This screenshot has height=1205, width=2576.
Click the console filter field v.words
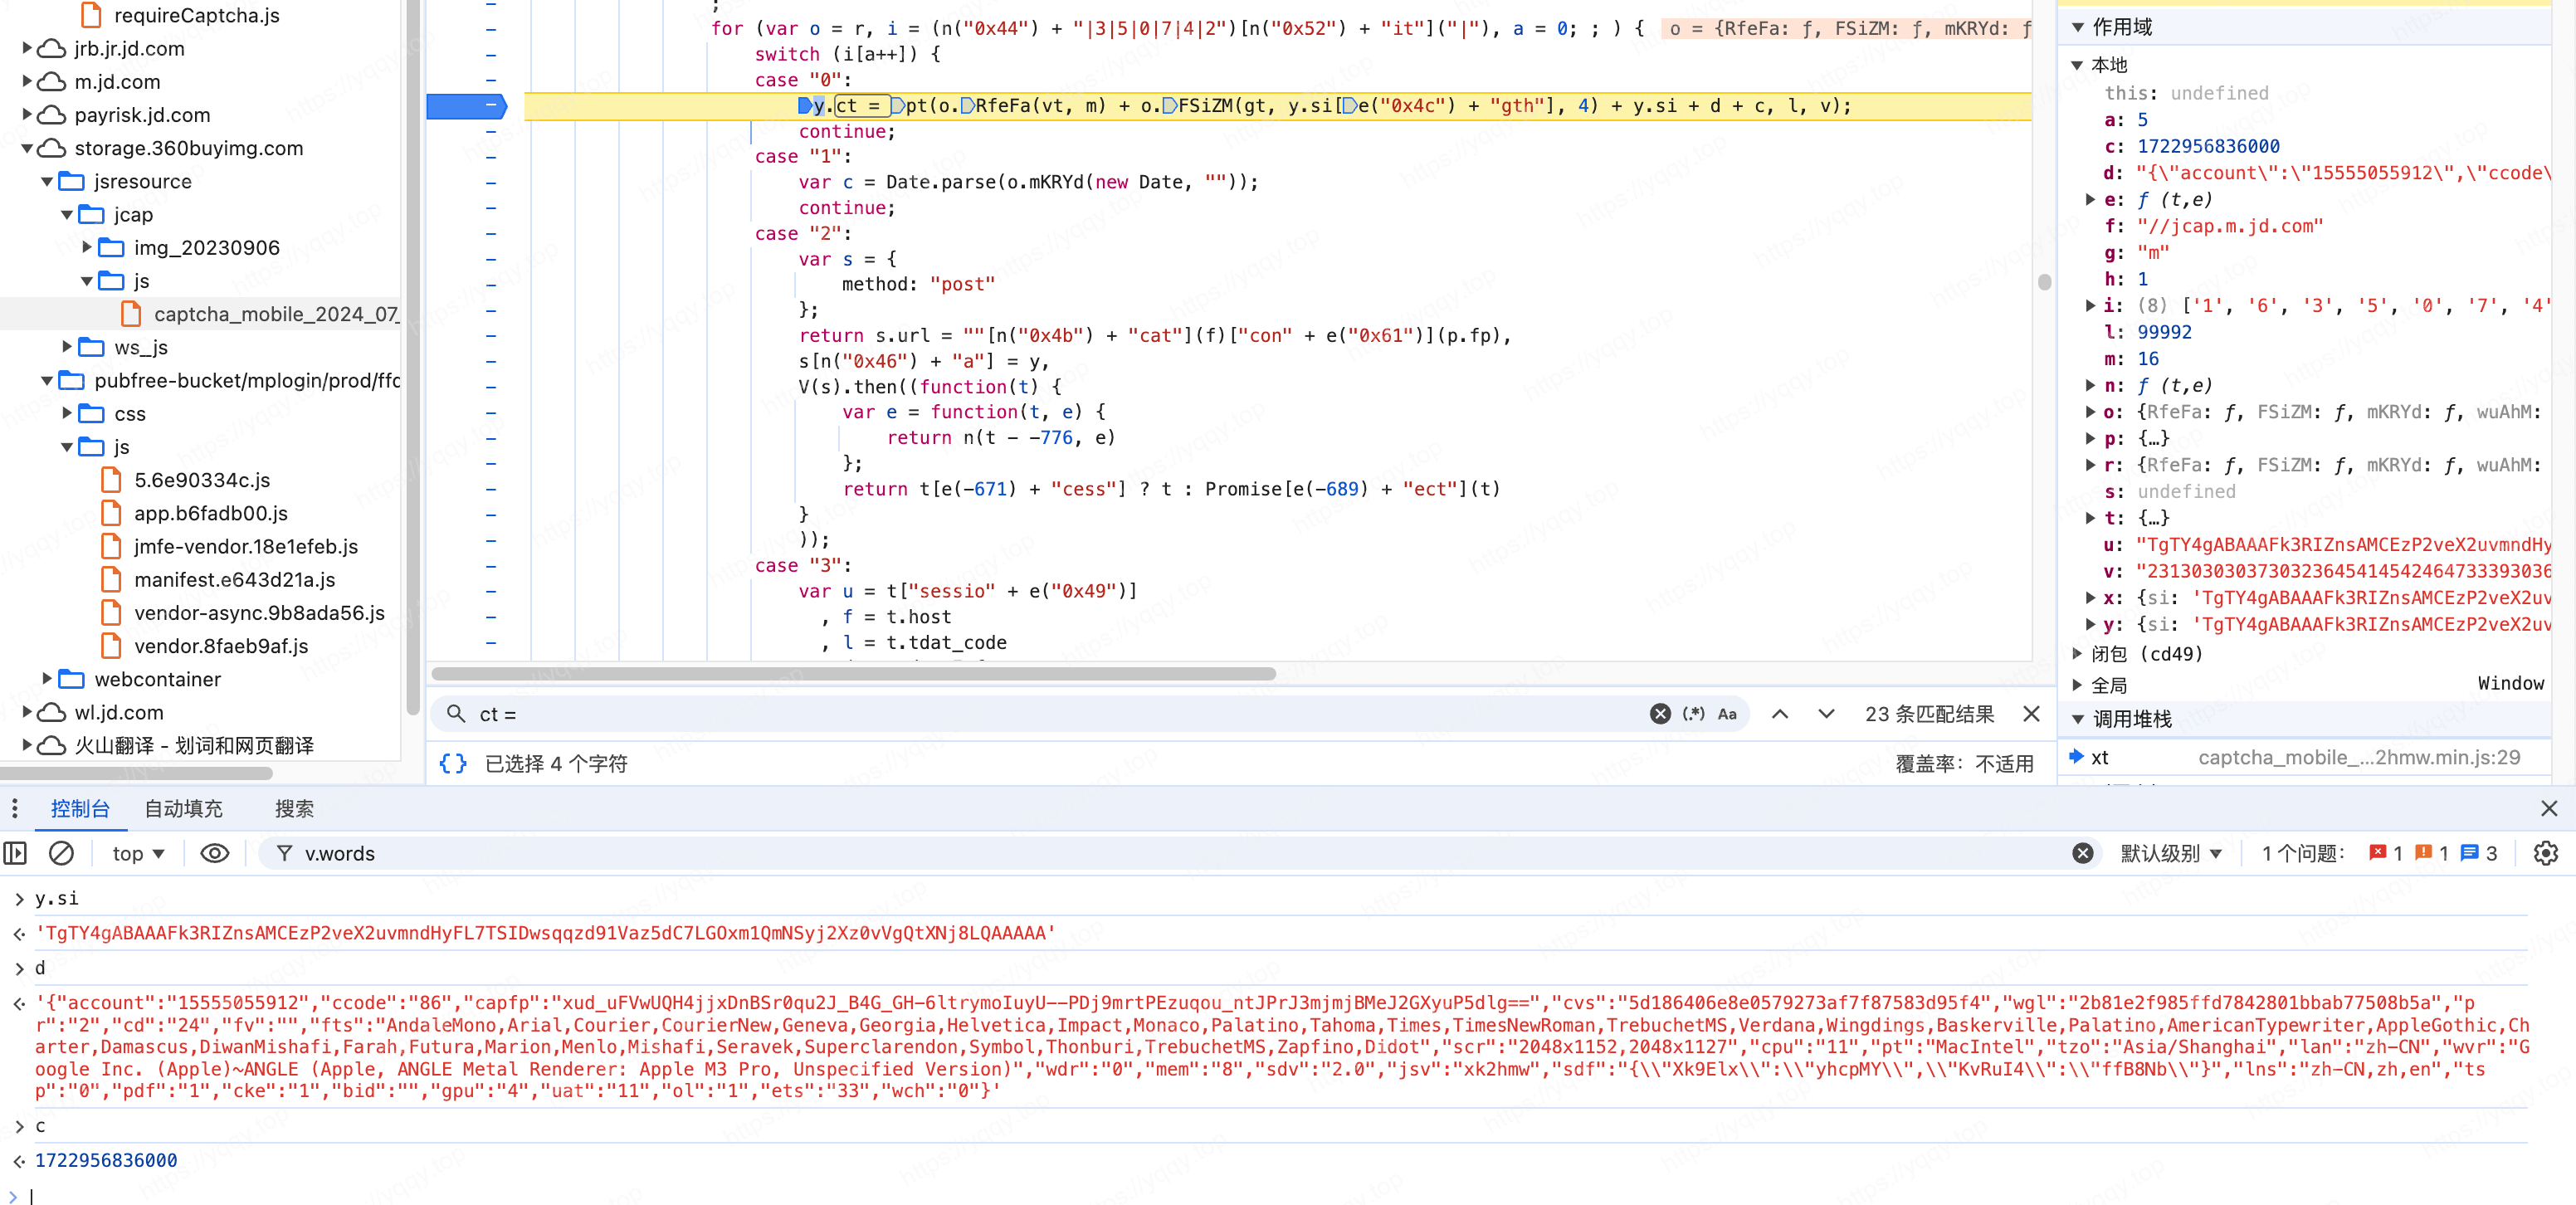pyautogui.click(x=1180, y=853)
